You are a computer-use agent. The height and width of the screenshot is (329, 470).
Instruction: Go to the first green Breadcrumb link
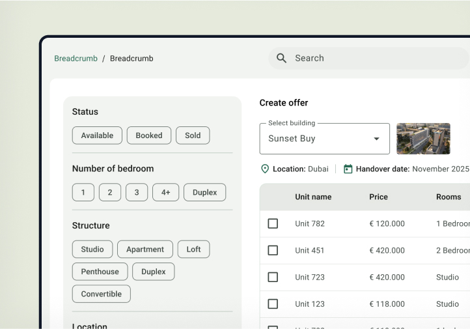[x=76, y=59]
